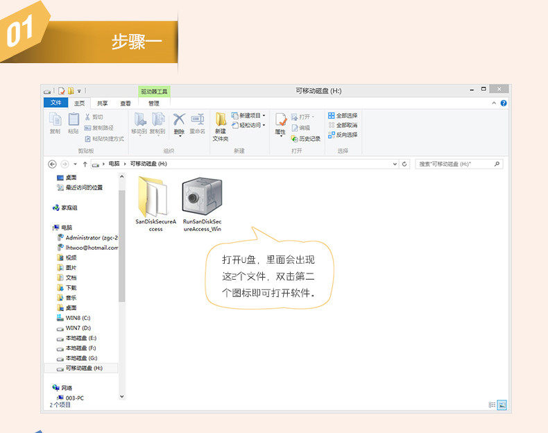The image size is (548, 433).
Task: Click the search magnifier icon
Action: [497, 164]
